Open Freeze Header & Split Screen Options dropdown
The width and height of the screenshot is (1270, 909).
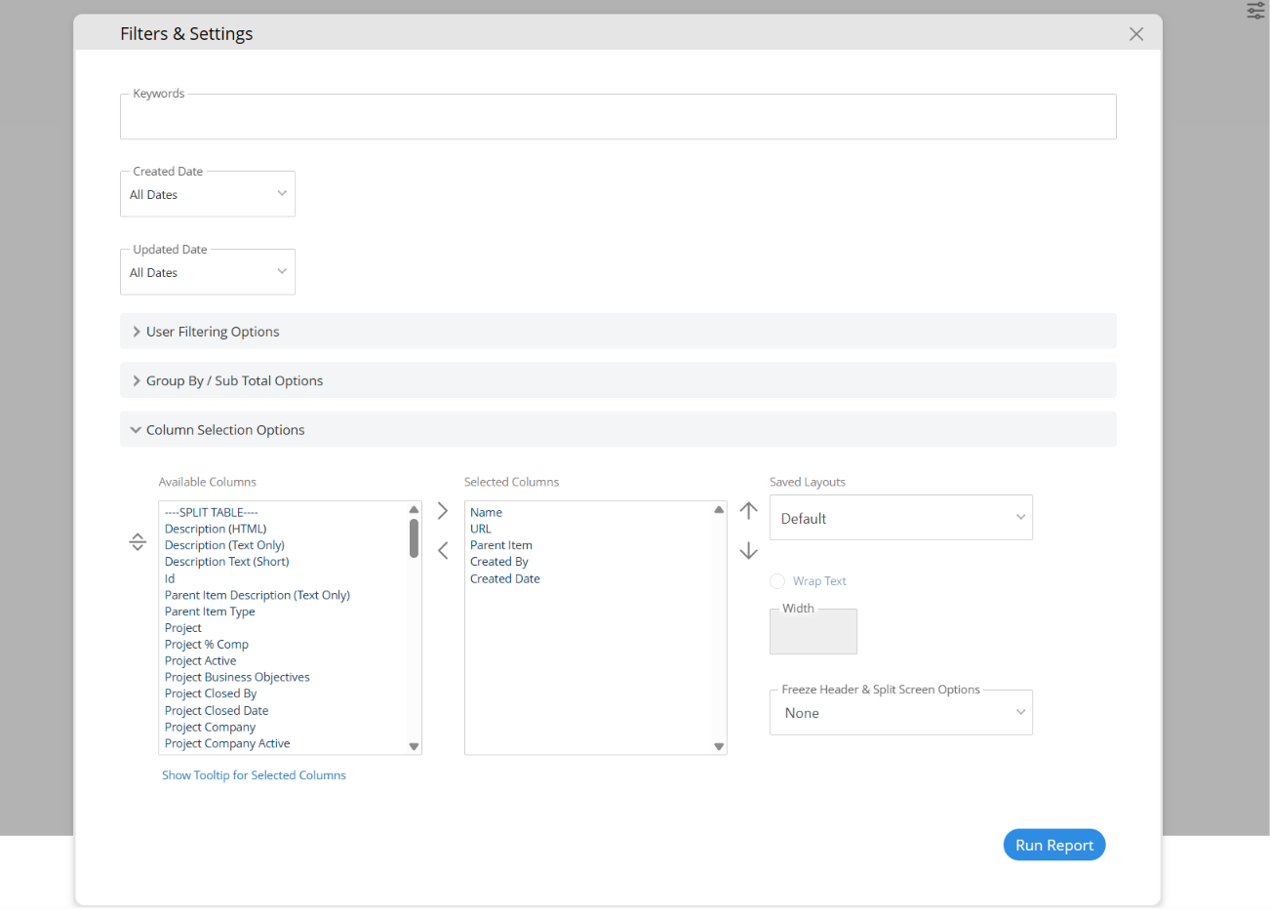click(x=901, y=713)
